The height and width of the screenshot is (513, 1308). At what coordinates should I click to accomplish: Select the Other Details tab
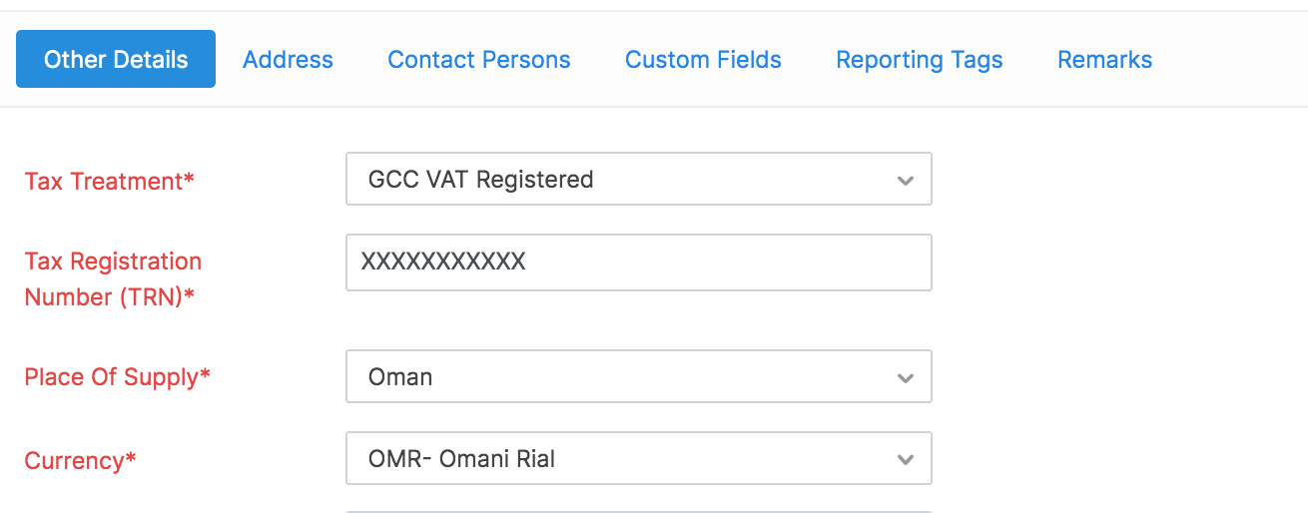coord(116,60)
